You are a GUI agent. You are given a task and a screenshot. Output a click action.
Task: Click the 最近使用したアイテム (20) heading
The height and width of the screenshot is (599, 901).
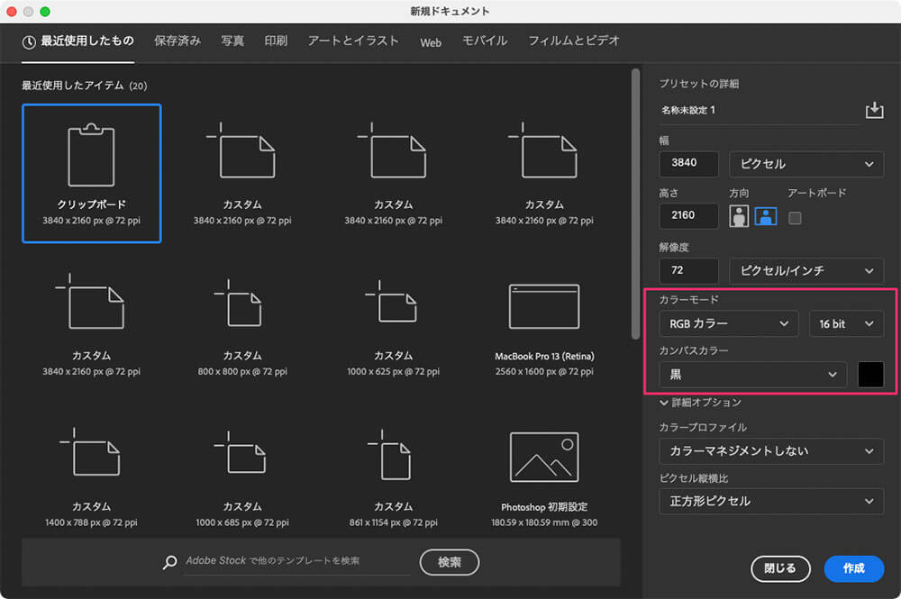click(x=84, y=86)
